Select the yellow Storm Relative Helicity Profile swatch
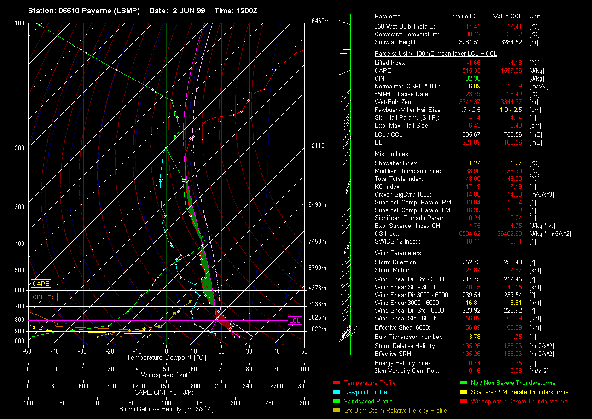592x419 pixels. point(336,410)
